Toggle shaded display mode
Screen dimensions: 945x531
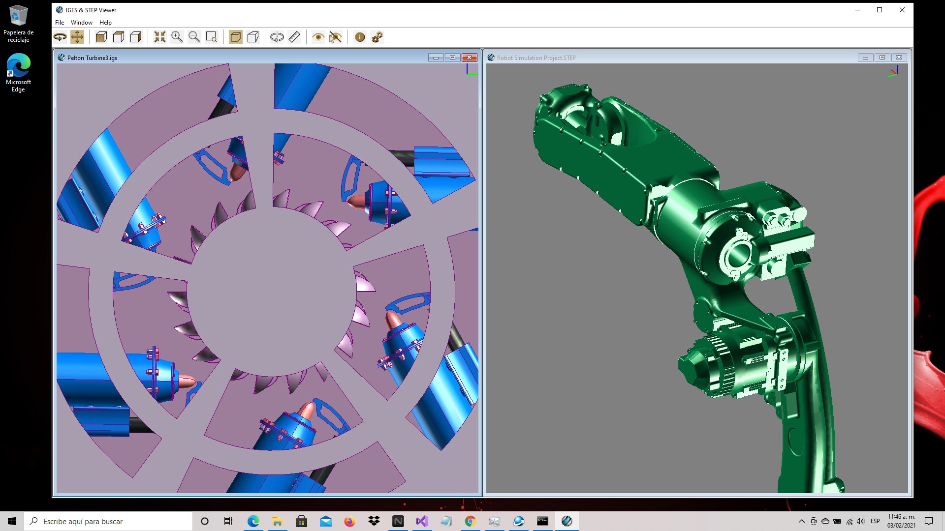click(236, 37)
